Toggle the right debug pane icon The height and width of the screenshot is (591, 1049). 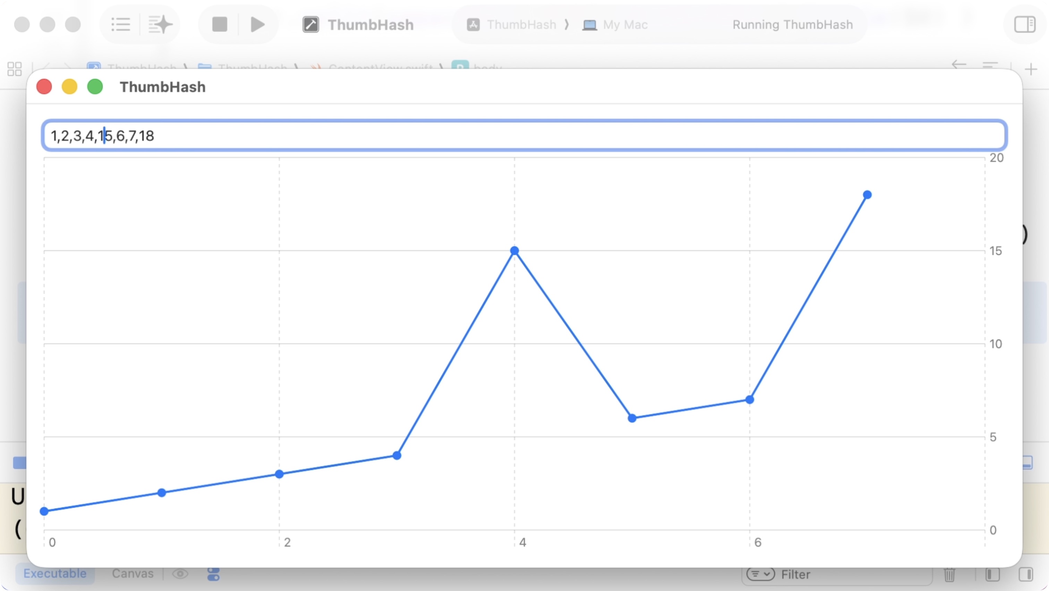tap(1025, 575)
